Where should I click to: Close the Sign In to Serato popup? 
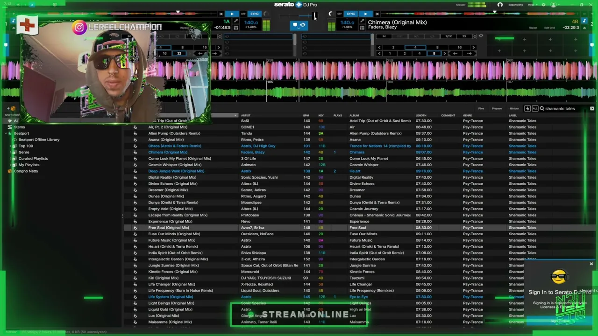(591, 264)
